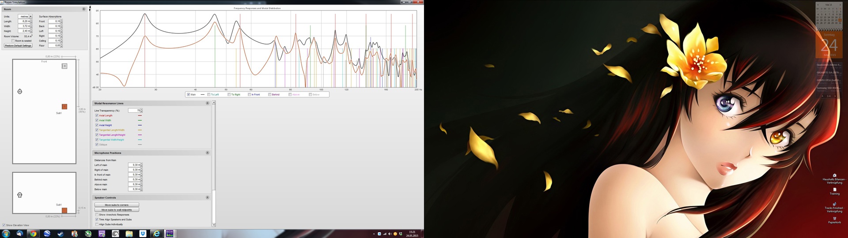Toggle the Room is sealed checkbox
This screenshot has height=238, width=848.
pos(13,41)
